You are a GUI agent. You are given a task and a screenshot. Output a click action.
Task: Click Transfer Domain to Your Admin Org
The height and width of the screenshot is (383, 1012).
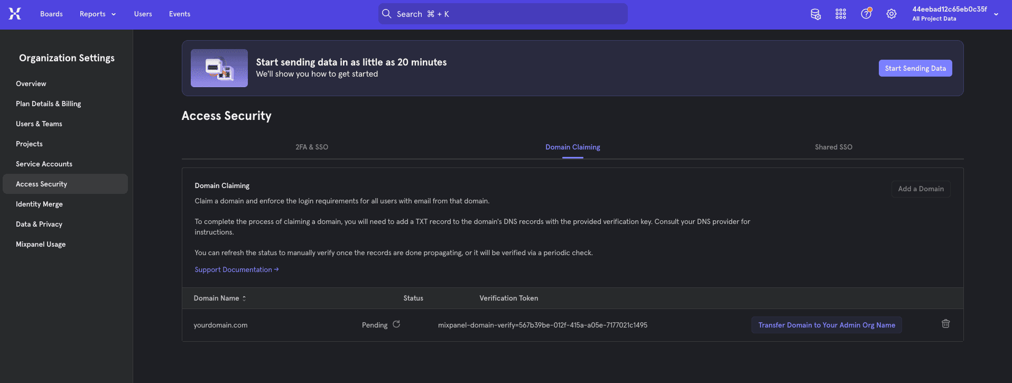[826, 325]
